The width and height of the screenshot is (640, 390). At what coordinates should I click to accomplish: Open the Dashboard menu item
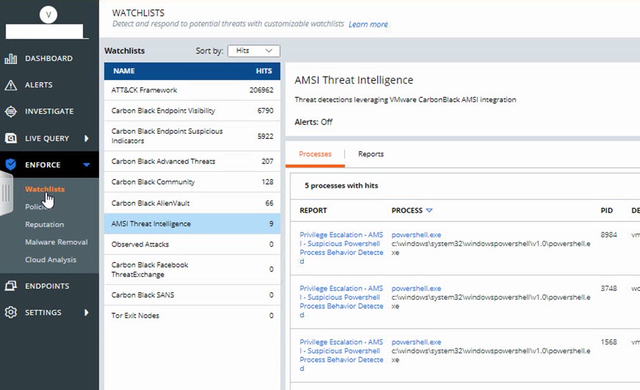(x=49, y=58)
